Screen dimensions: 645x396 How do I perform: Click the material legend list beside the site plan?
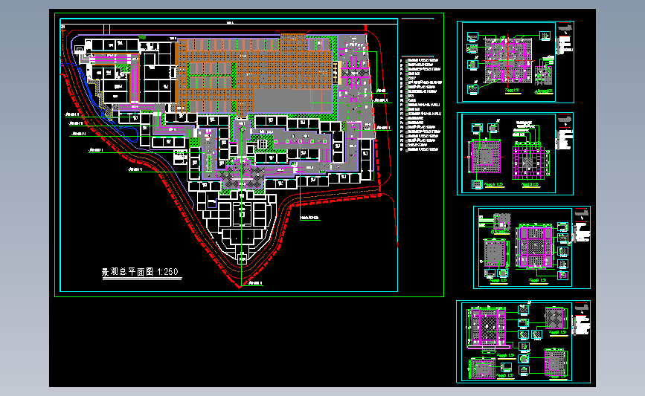tap(420, 105)
